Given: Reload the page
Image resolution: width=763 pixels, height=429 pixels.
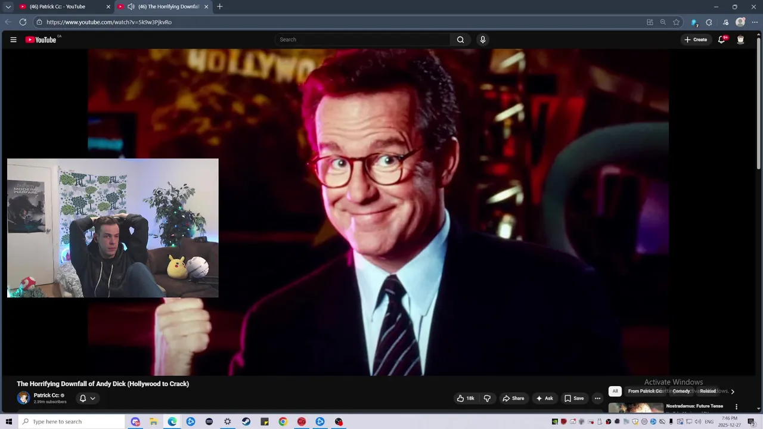Looking at the screenshot, I should tap(23, 22).
